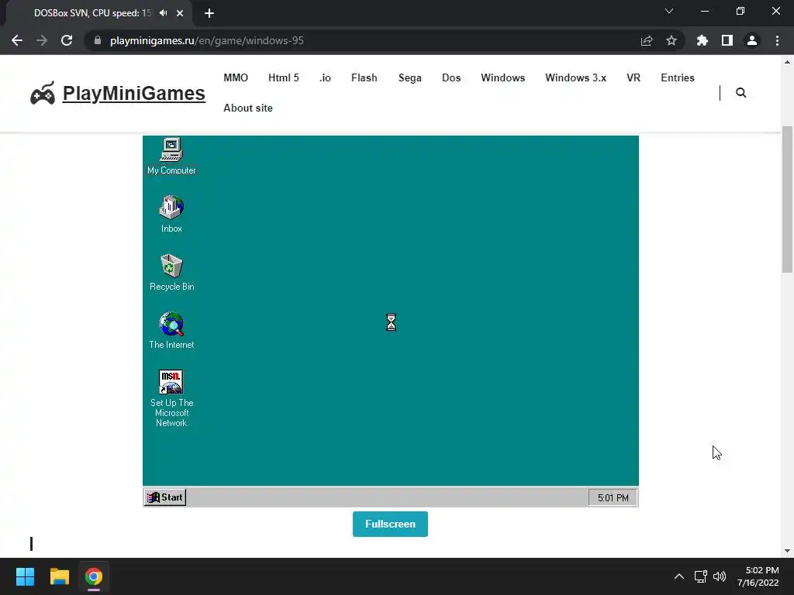
Task: Open the network tray icon
Action: tap(701, 576)
